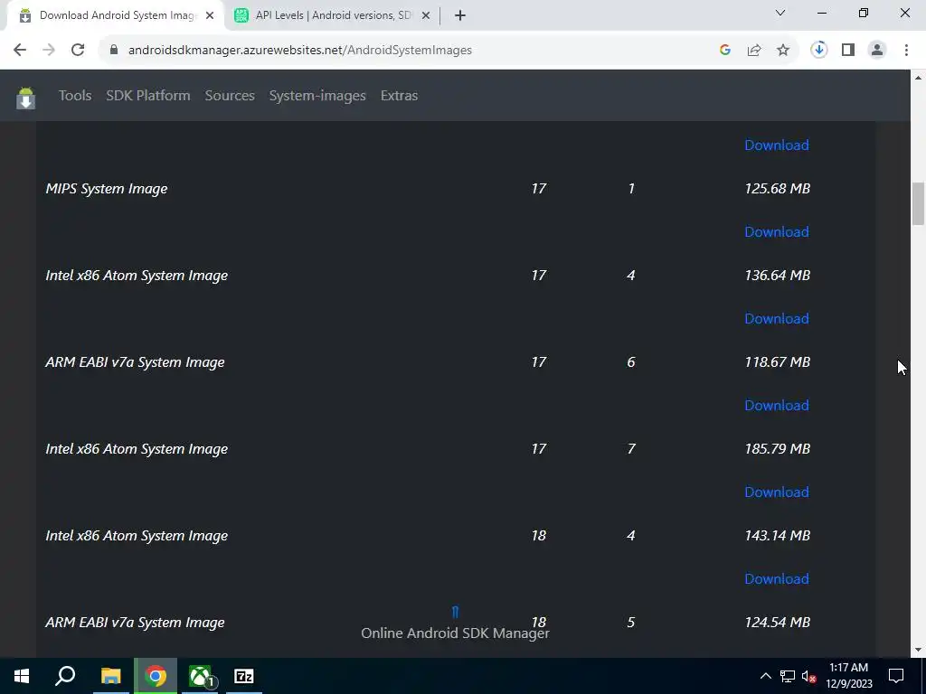
Task: Close the API Levels tab
Action: (x=426, y=15)
